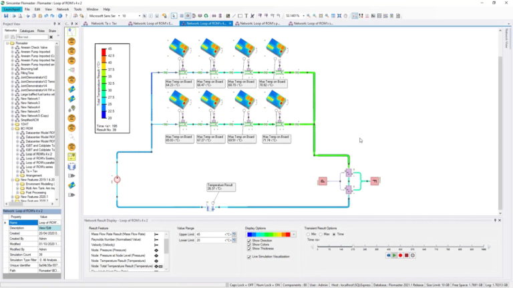Click the project filter text box

pos(32,37)
